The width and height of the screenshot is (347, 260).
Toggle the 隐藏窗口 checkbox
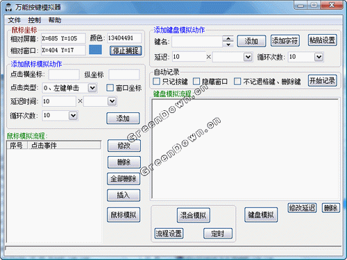tap(196, 81)
